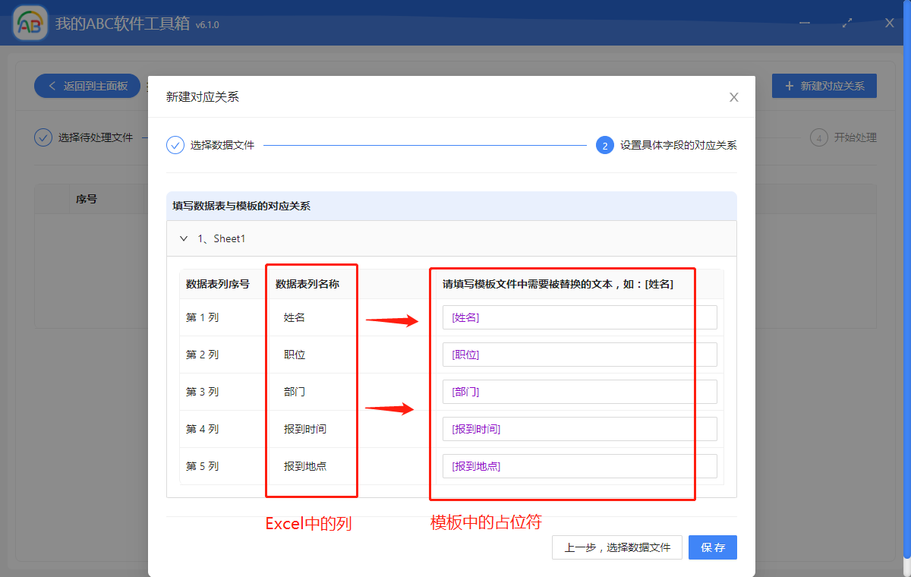Open the 返回到主面板 panel
This screenshot has width=911, height=577.
coord(87,86)
